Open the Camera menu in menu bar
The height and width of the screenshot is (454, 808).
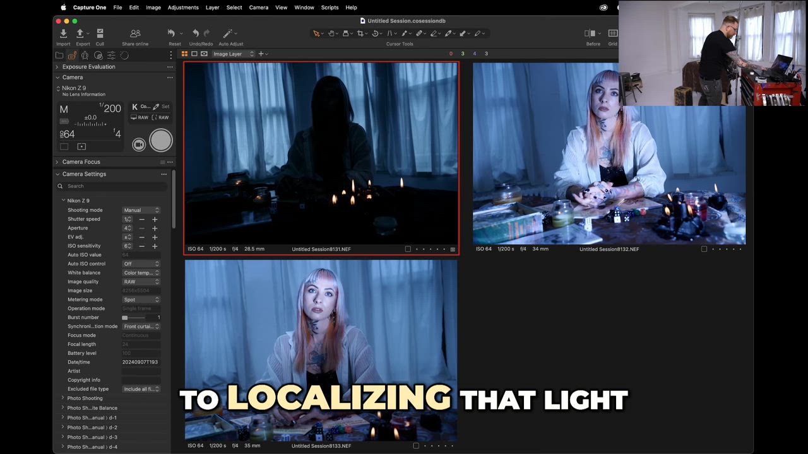(258, 8)
